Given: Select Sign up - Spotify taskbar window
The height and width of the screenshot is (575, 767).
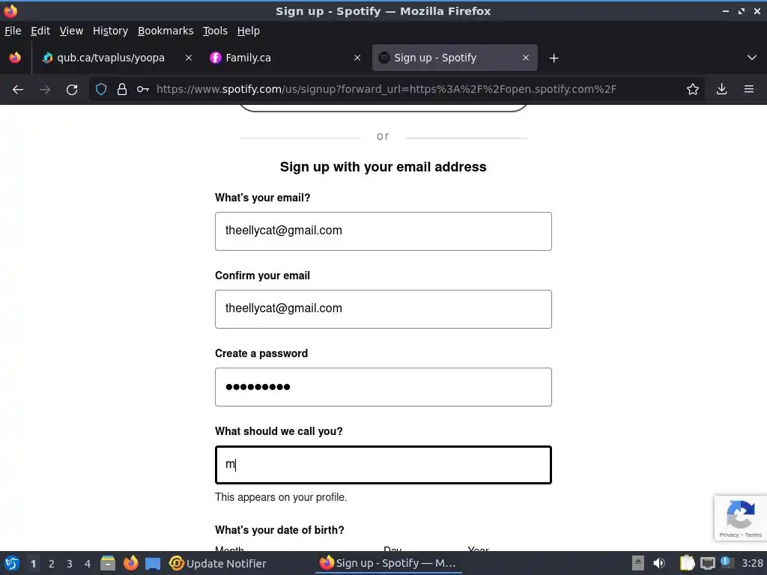Looking at the screenshot, I should click(x=387, y=563).
